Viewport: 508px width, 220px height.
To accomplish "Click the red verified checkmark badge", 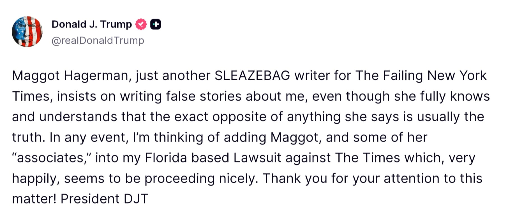I will [141, 25].
